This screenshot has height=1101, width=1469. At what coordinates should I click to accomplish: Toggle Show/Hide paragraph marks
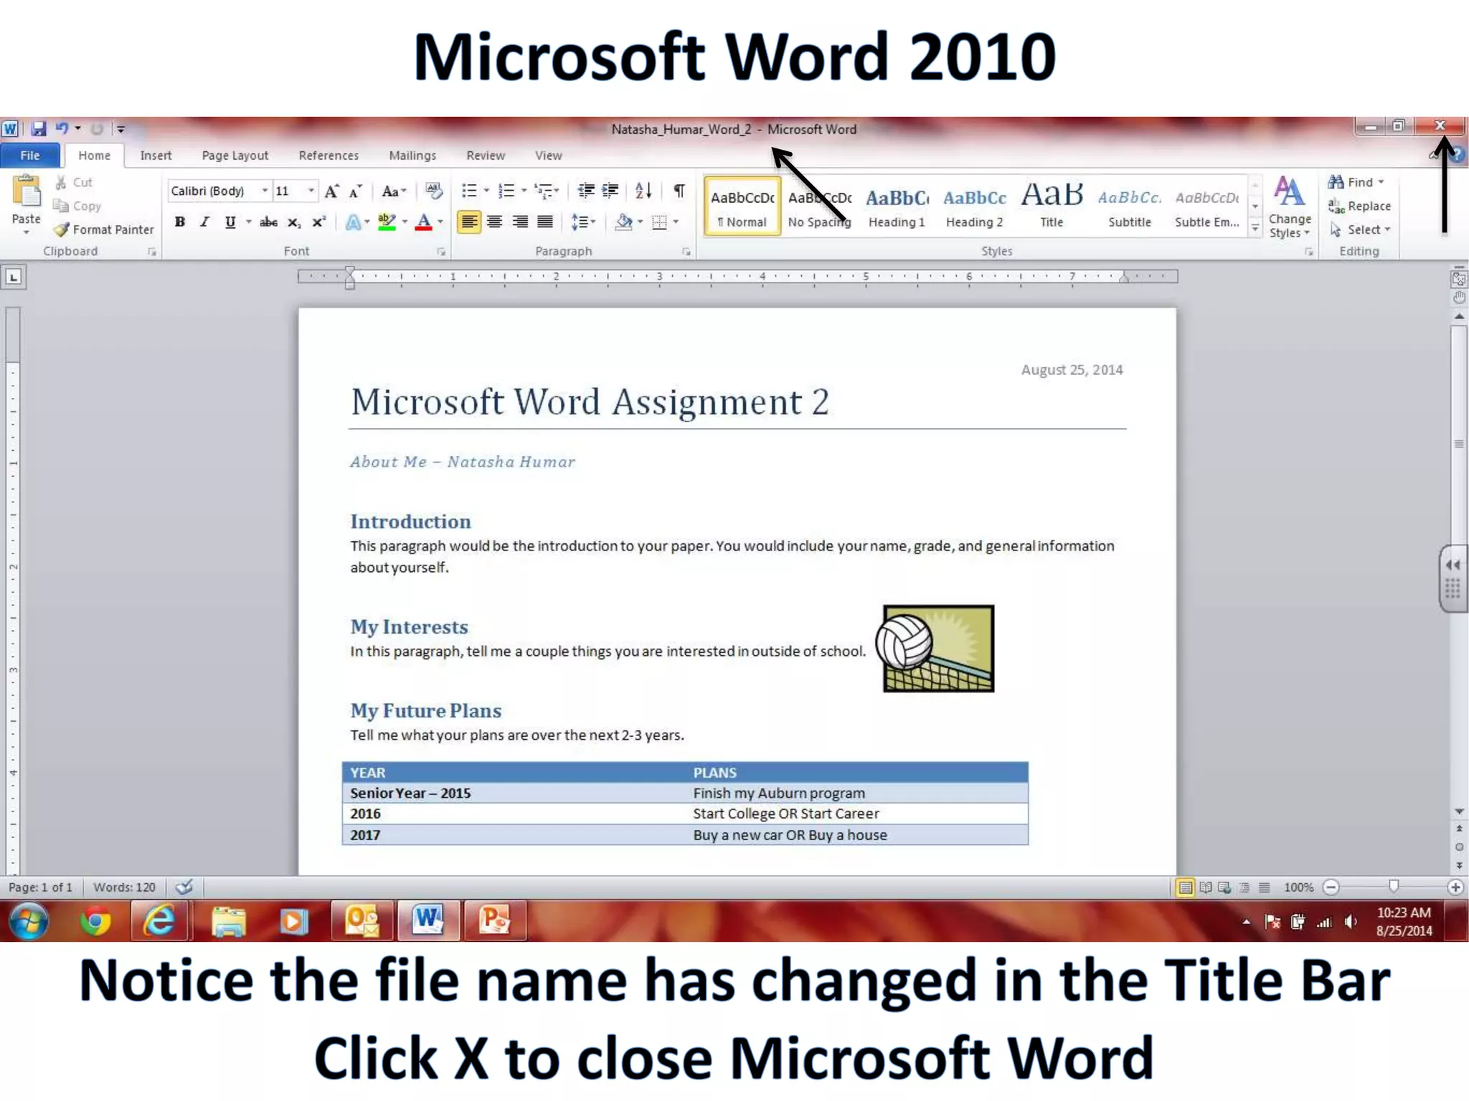679,191
